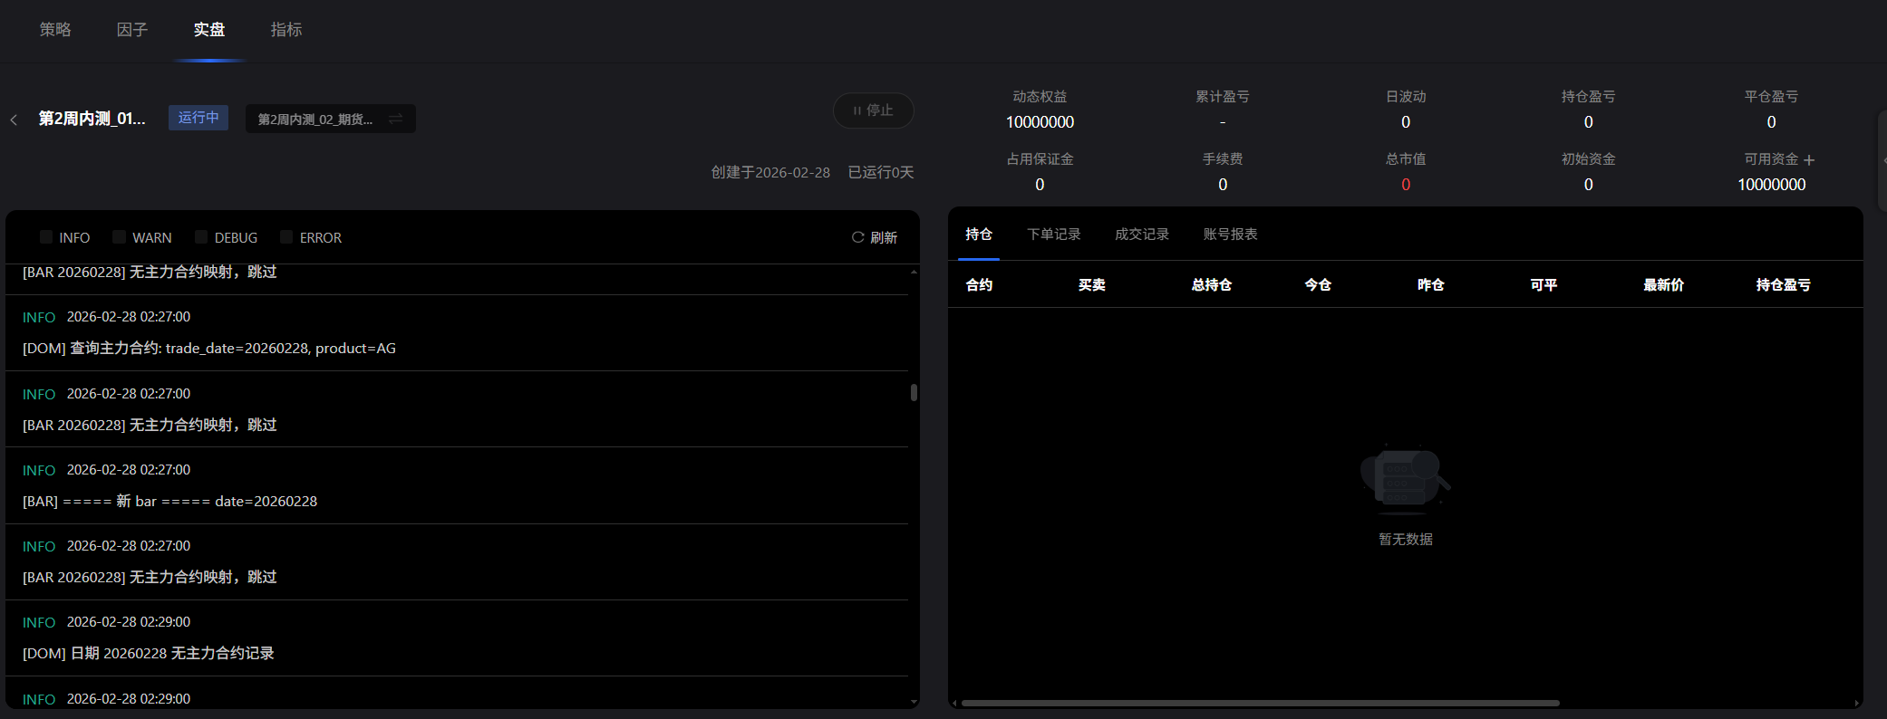Click the positions table scroll-right arrow

tap(1857, 703)
